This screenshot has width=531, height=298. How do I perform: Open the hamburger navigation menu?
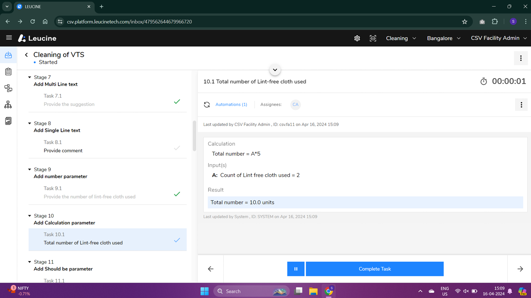9,38
